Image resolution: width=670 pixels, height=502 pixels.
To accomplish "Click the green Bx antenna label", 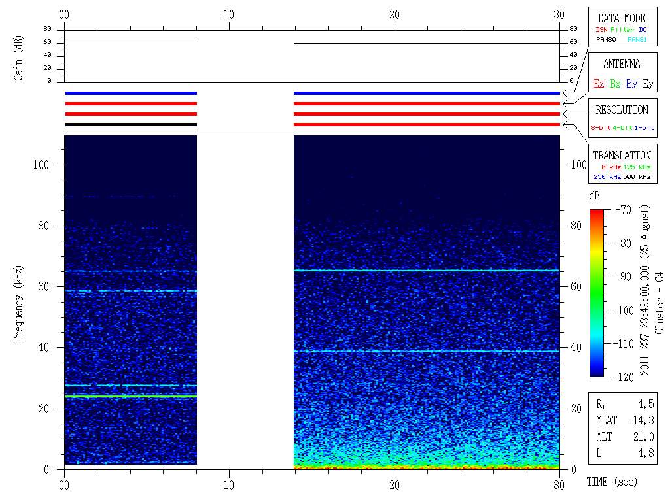I will tap(615, 84).
